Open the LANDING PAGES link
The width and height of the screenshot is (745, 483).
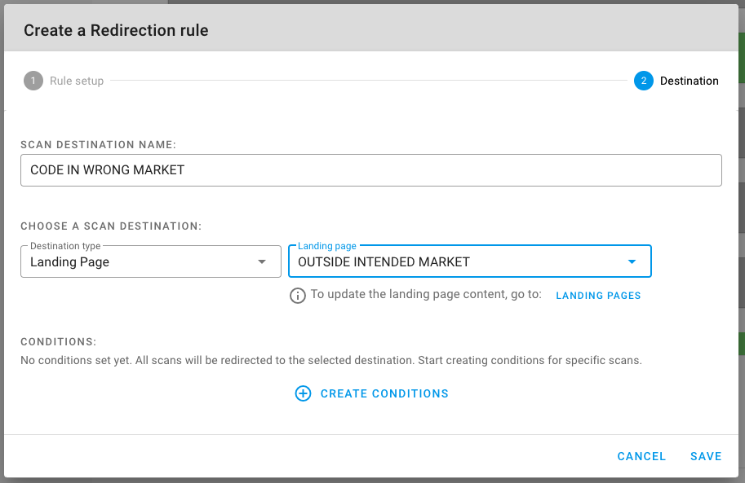598,296
